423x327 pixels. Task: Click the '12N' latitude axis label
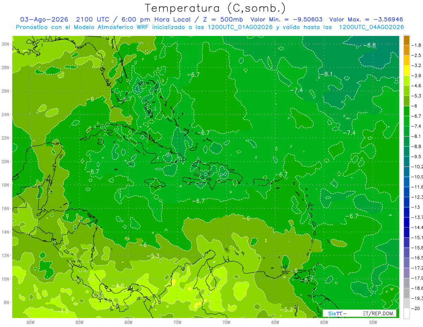pyautogui.click(x=6, y=255)
